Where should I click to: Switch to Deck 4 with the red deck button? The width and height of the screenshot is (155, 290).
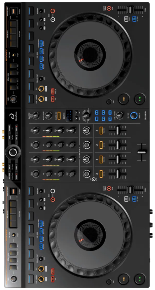tap(53, 11)
